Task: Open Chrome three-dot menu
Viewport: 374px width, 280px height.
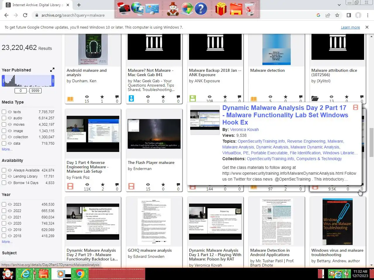Action: [368, 15]
